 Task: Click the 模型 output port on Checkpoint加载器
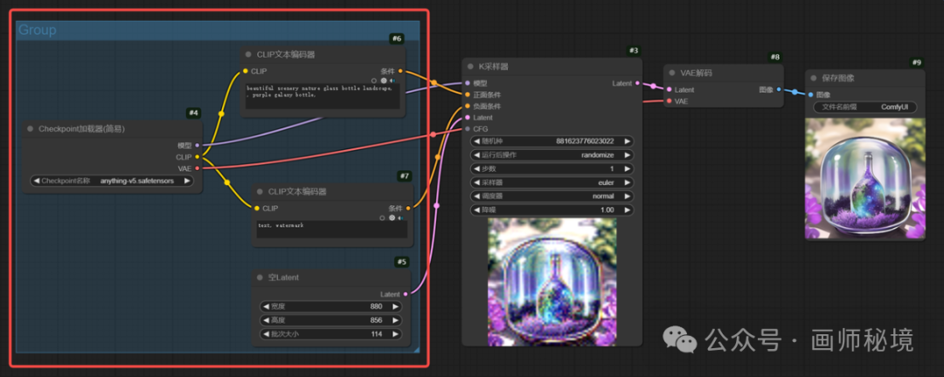tap(198, 146)
